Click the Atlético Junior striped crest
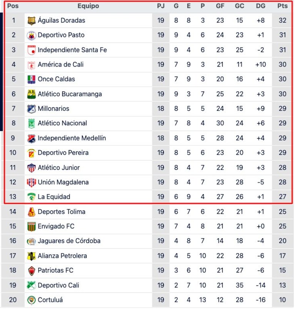The image size is (295, 309). (x=32, y=168)
